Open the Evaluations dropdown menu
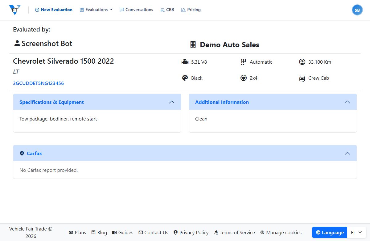370x241 pixels. [x=96, y=10]
